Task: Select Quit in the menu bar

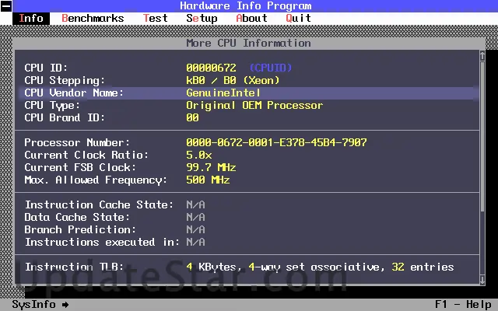Action: pos(299,19)
